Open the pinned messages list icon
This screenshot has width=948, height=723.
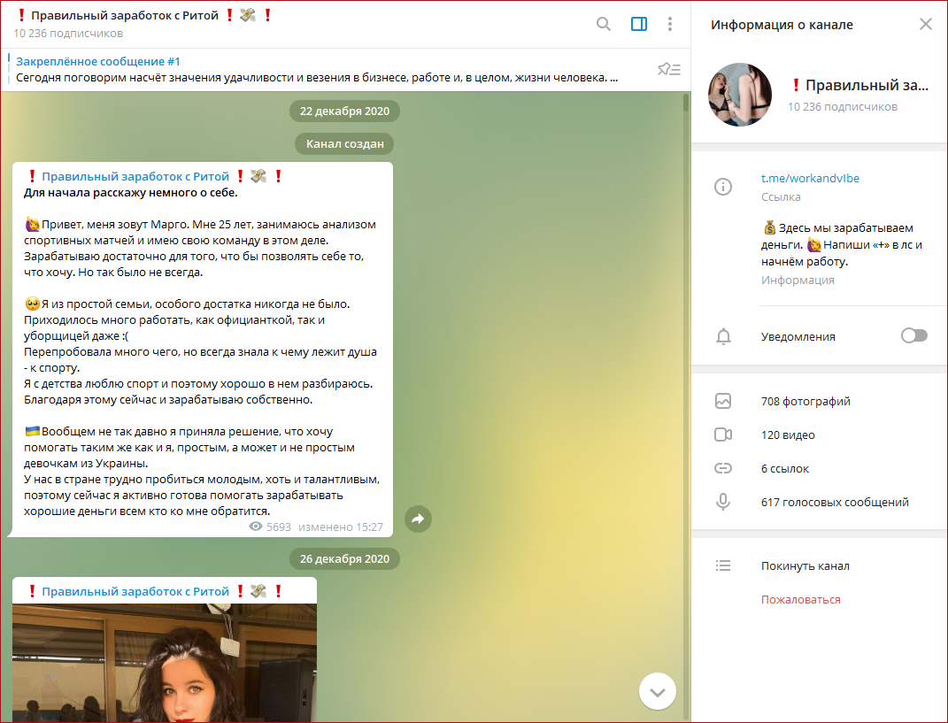coord(669,68)
